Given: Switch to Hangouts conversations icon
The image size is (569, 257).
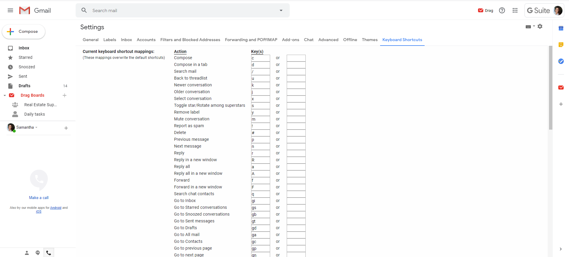Looking at the screenshot, I should (x=38, y=253).
